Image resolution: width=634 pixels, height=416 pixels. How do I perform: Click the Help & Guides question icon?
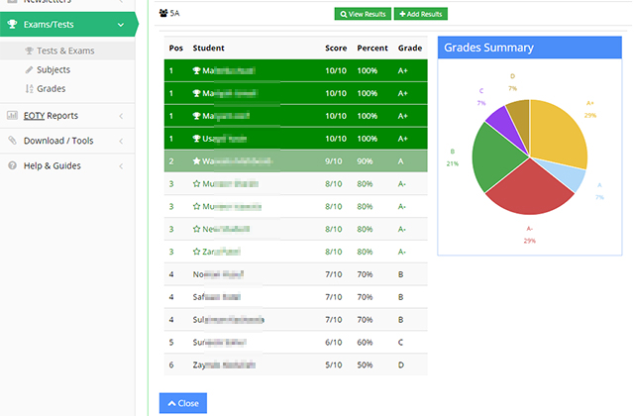tap(12, 165)
